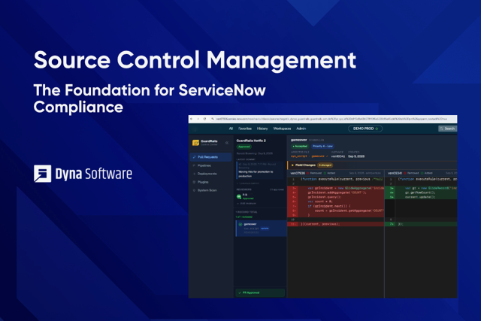Click the browser reload icon
Image resolution: width=481 pixels, height=321 pixels.
click(x=204, y=119)
